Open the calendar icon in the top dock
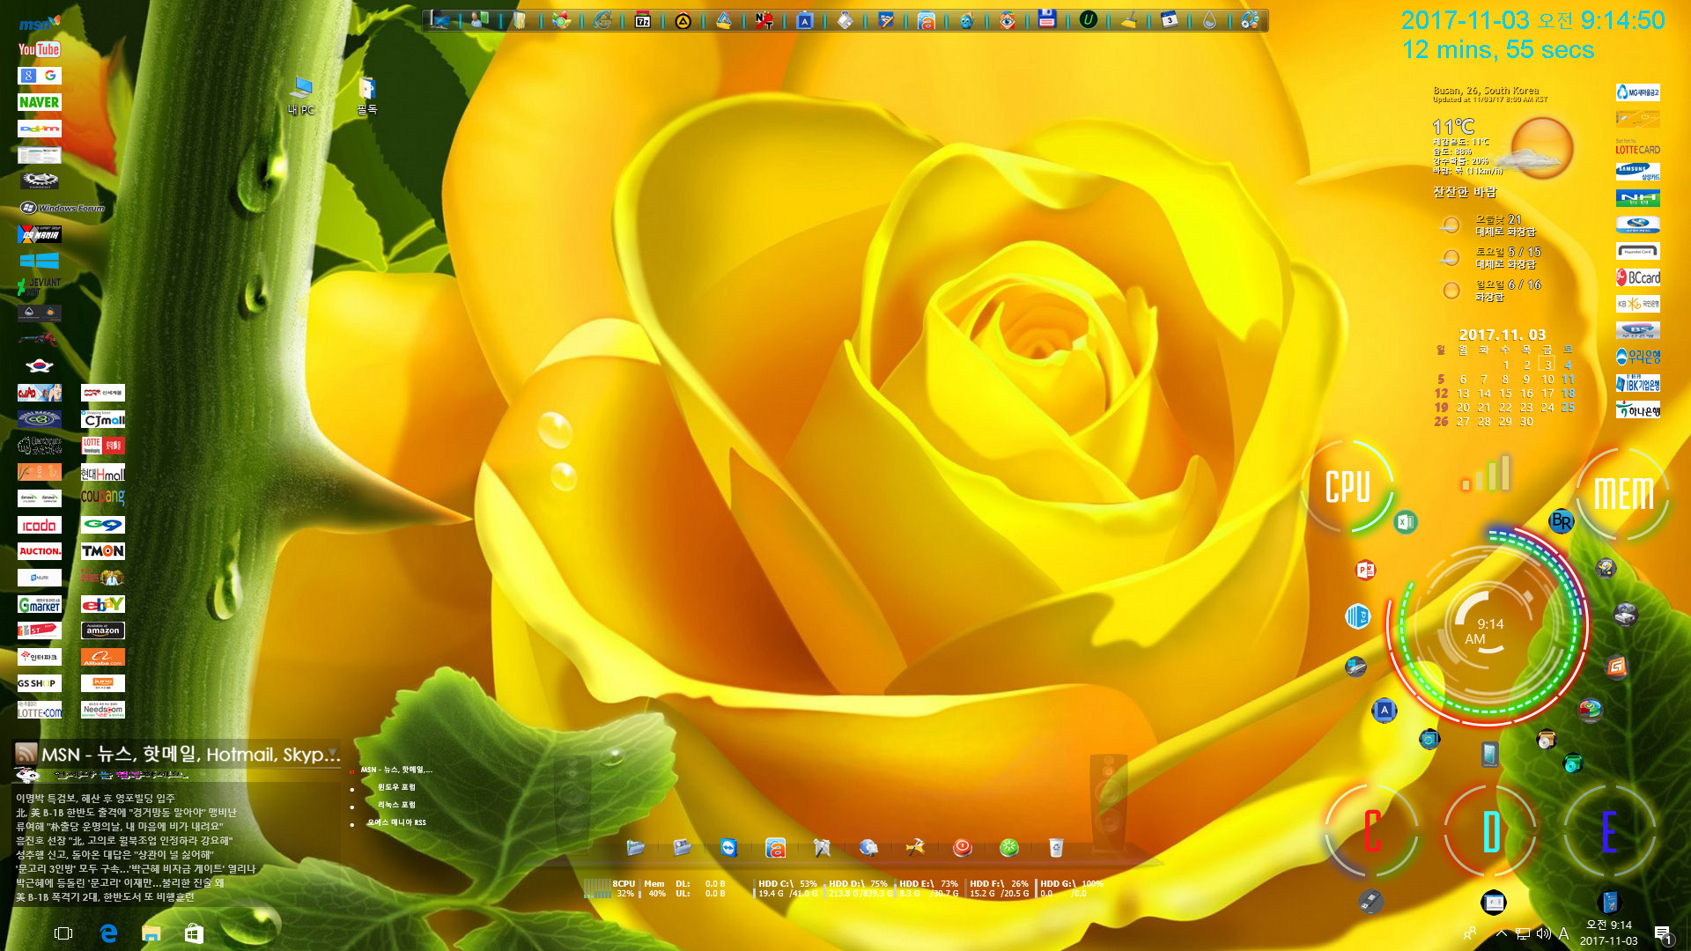 coord(1169,19)
